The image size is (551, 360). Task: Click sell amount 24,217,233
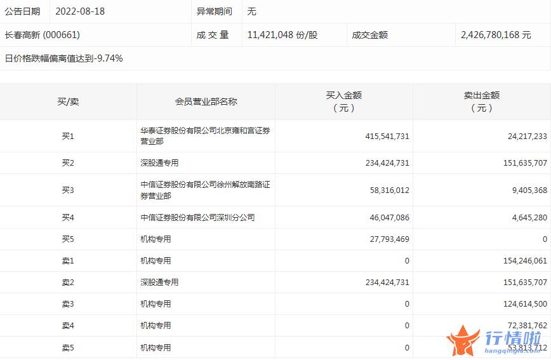coord(527,136)
